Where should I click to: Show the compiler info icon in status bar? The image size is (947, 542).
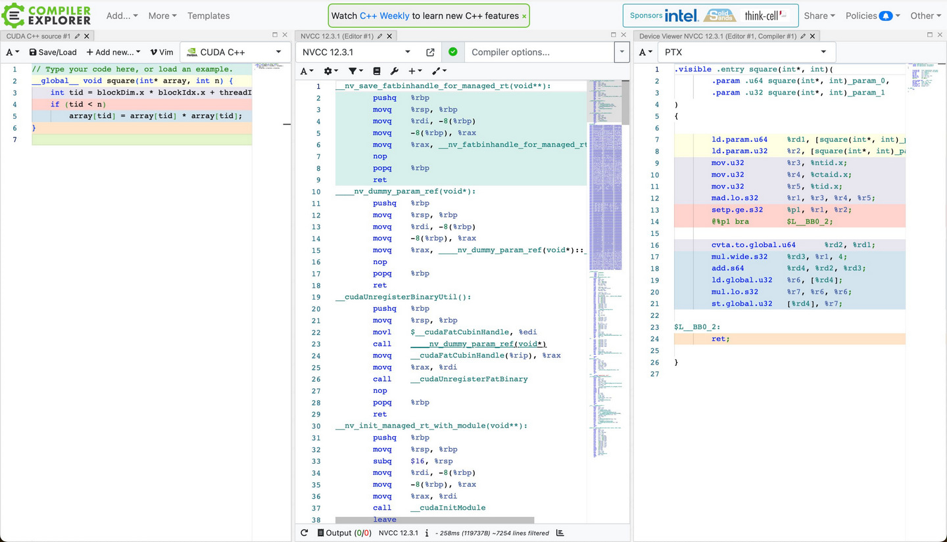click(427, 533)
